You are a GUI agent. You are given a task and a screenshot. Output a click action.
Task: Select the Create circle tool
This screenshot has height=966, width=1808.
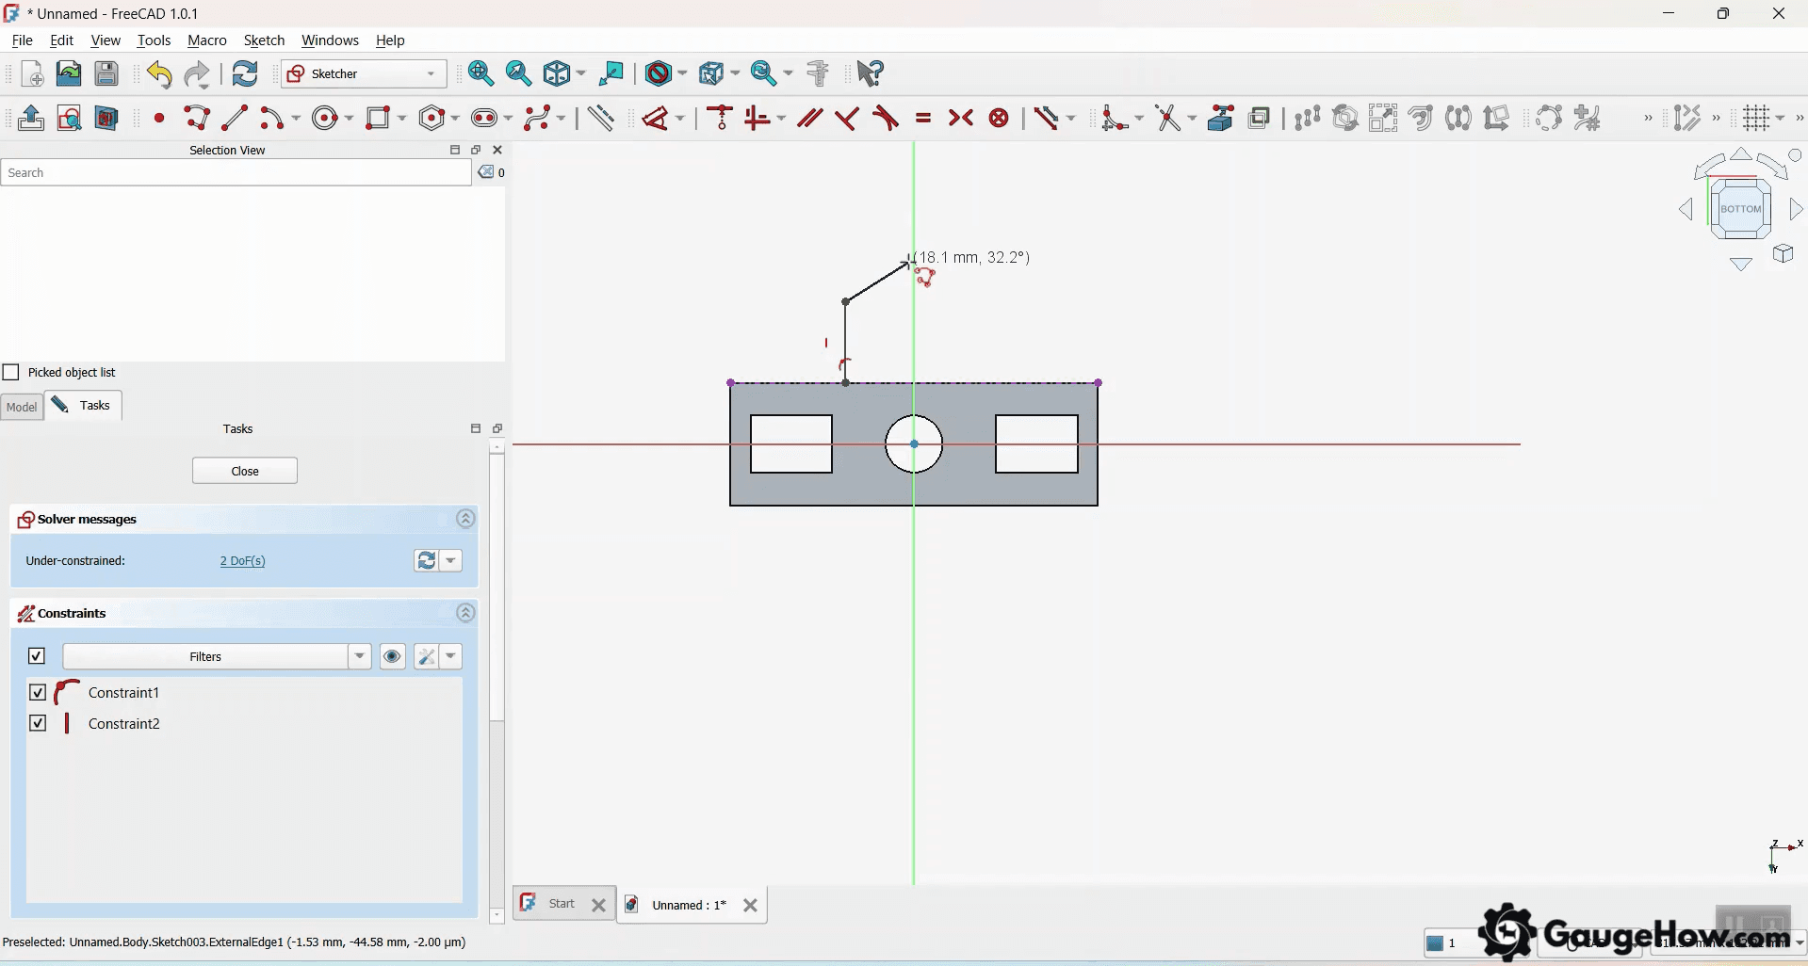coord(325,118)
